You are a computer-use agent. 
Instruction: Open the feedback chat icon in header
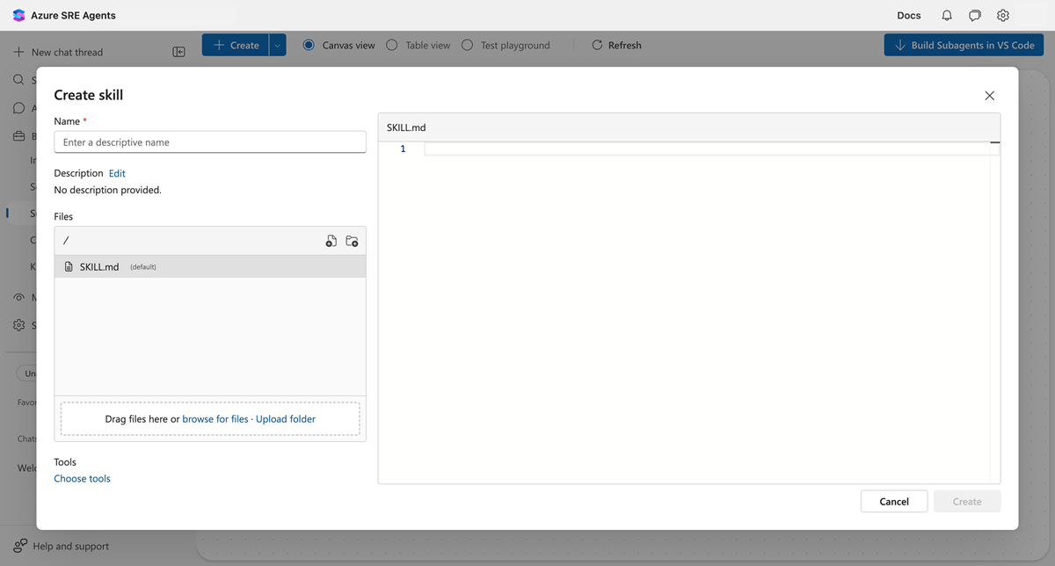(x=975, y=16)
